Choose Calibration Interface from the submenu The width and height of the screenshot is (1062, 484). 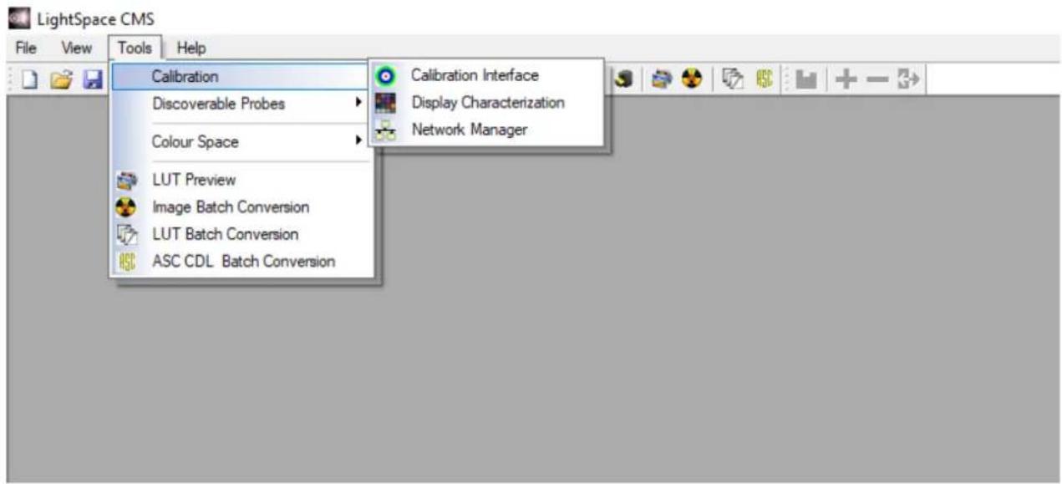coord(486,75)
